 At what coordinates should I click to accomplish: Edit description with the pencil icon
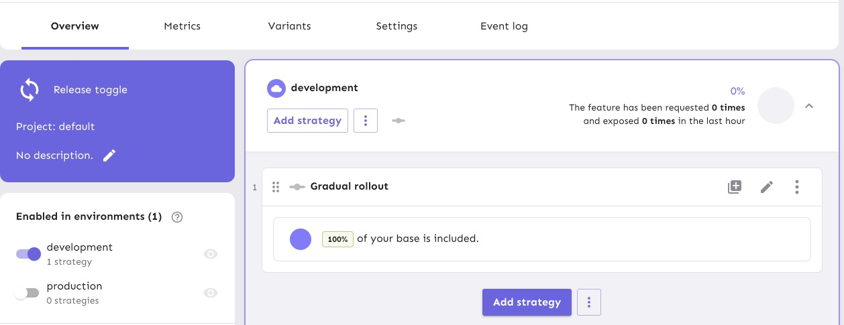click(109, 155)
